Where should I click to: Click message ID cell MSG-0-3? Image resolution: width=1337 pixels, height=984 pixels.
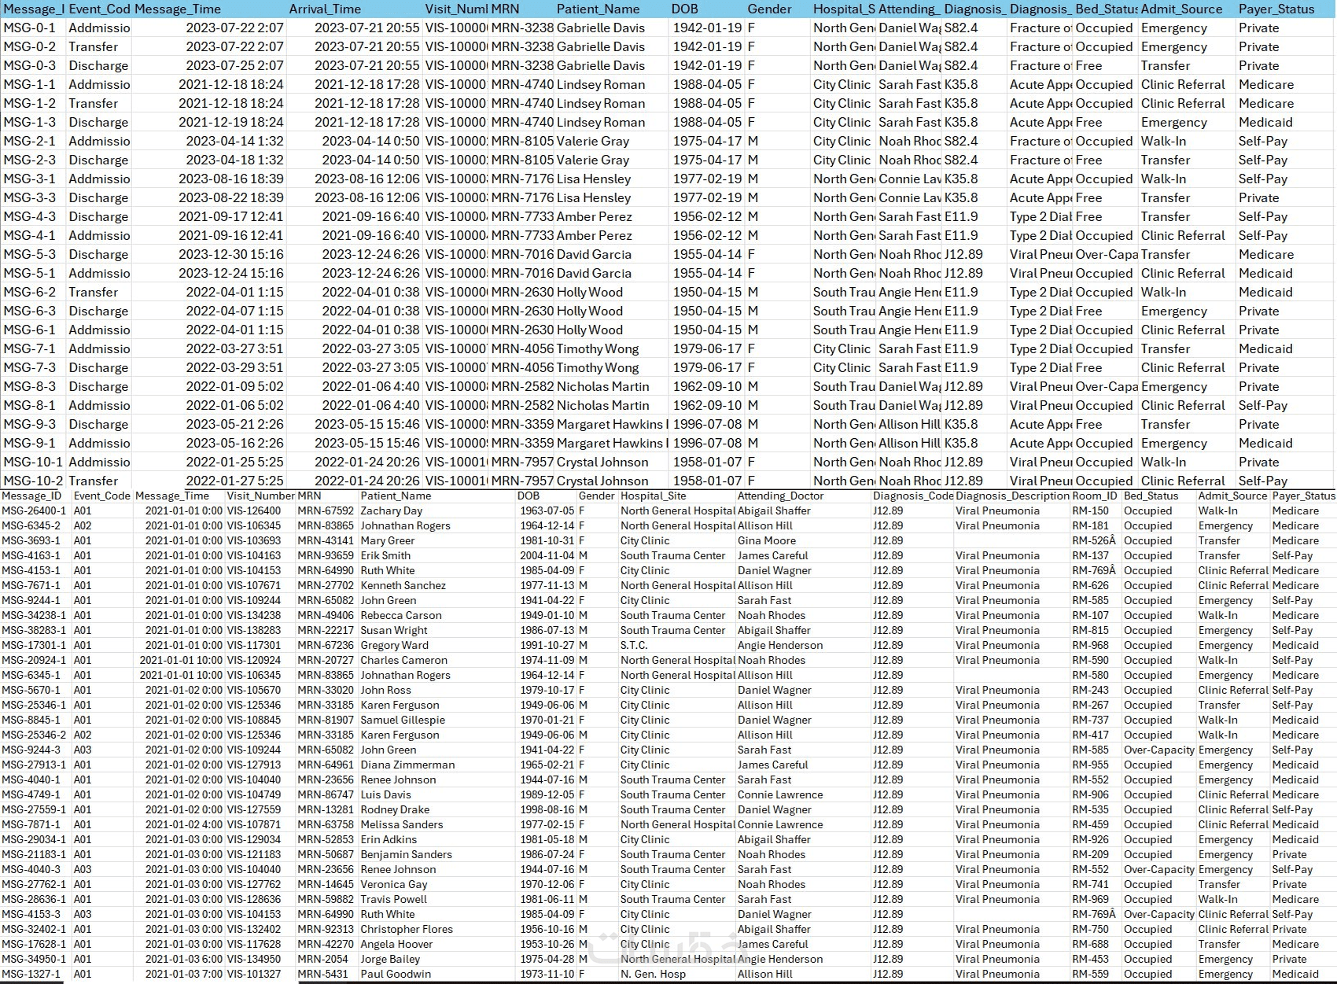point(29,65)
